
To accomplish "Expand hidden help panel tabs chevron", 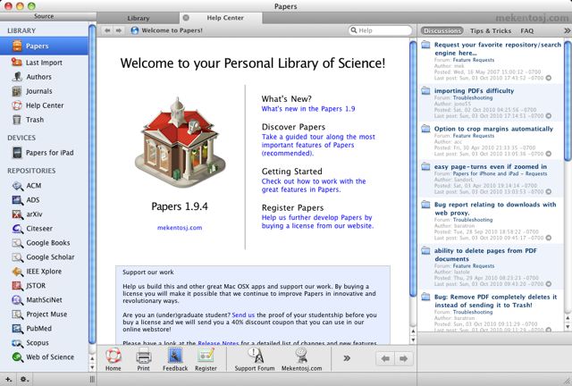I will click(x=568, y=30).
